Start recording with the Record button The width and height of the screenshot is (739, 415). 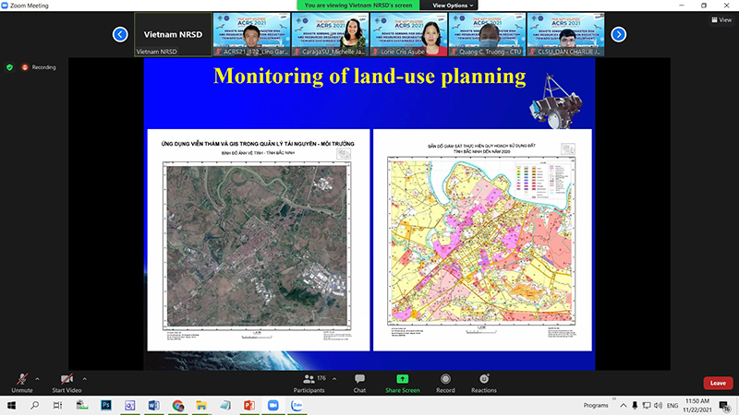point(445,384)
